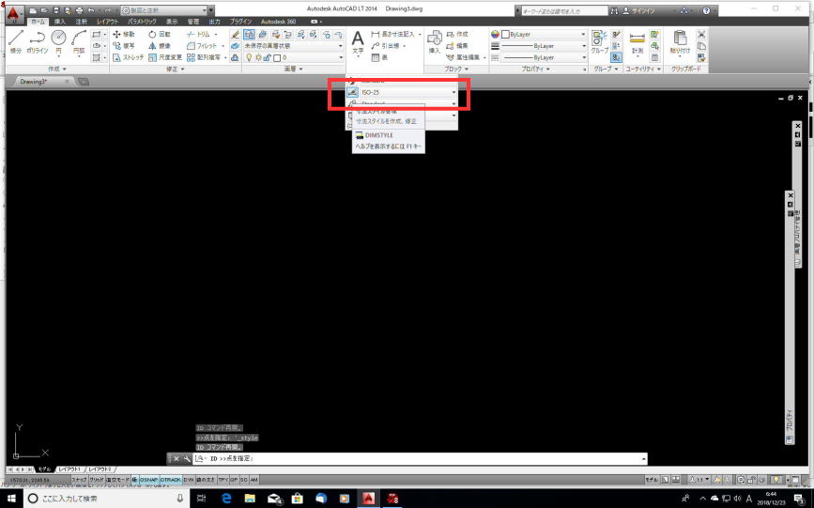Image resolution: width=814 pixels, height=508 pixels.
Task: Toggle QP quick properties in status bar
Action: pos(234,480)
